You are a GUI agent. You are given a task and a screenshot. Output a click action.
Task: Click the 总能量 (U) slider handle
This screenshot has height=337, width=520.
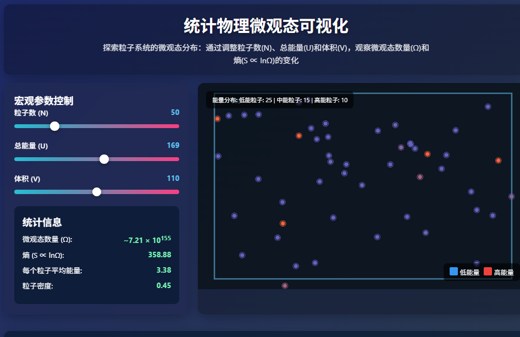pos(104,159)
